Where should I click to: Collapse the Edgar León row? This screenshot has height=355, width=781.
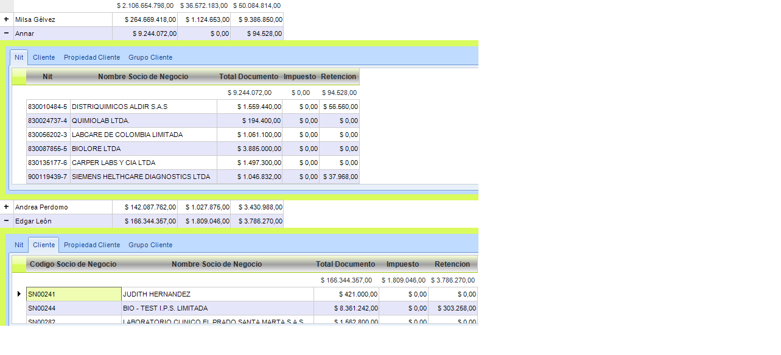[x=6, y=221]
